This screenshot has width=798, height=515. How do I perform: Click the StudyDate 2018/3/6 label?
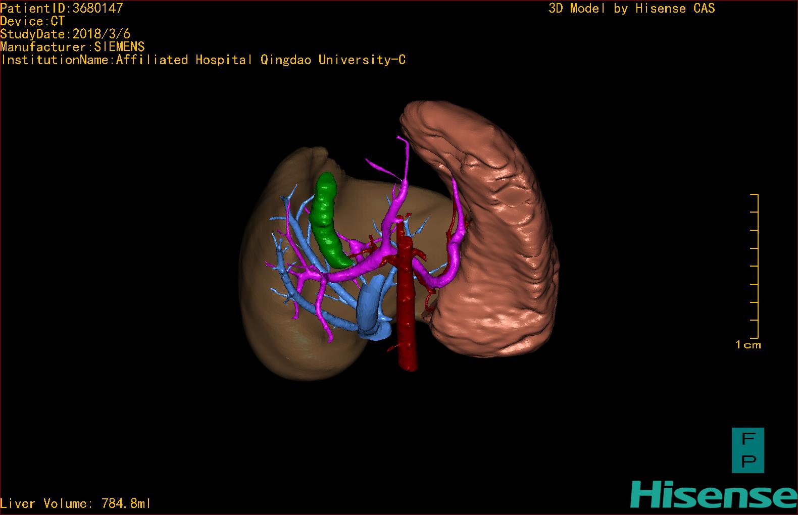[x=65, y=34]
